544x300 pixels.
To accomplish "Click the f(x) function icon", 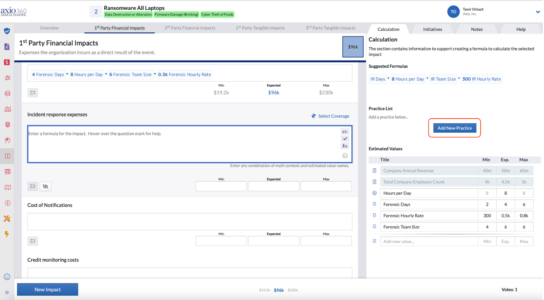I will coord(345,146).
